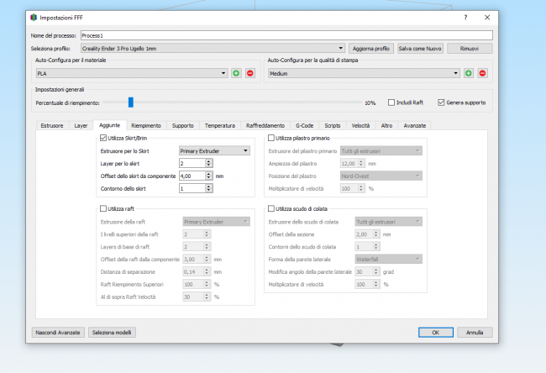Switch to the Riempimento tab
Image resolution: width=546 pixels, height=373 pixels.
(145, 125)
